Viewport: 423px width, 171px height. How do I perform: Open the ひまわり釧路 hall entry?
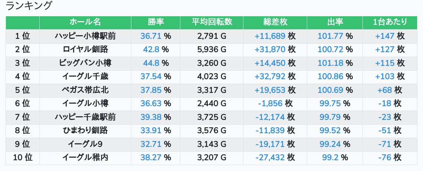[x=85, y=130]
